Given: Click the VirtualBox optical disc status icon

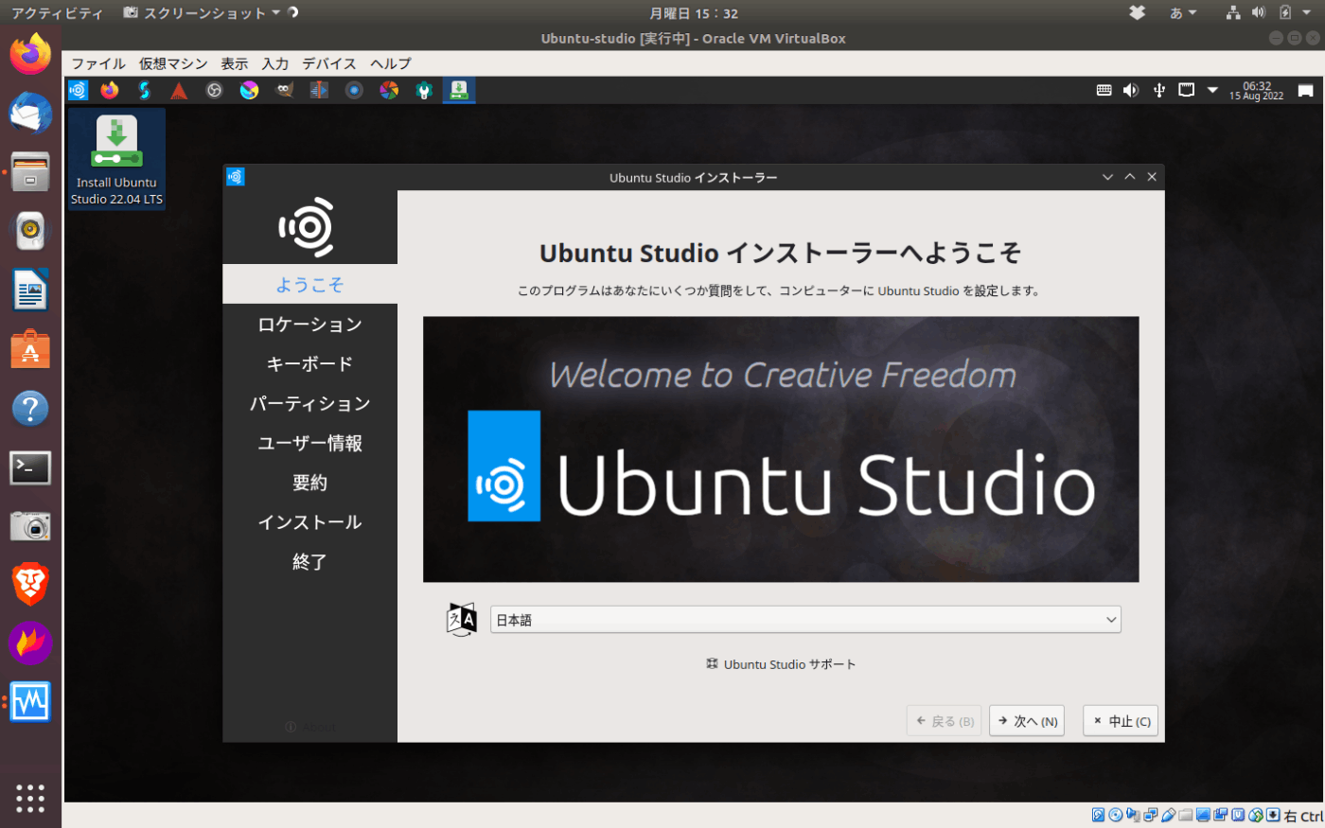Looking at the screenshot, I should [1116, 816].
